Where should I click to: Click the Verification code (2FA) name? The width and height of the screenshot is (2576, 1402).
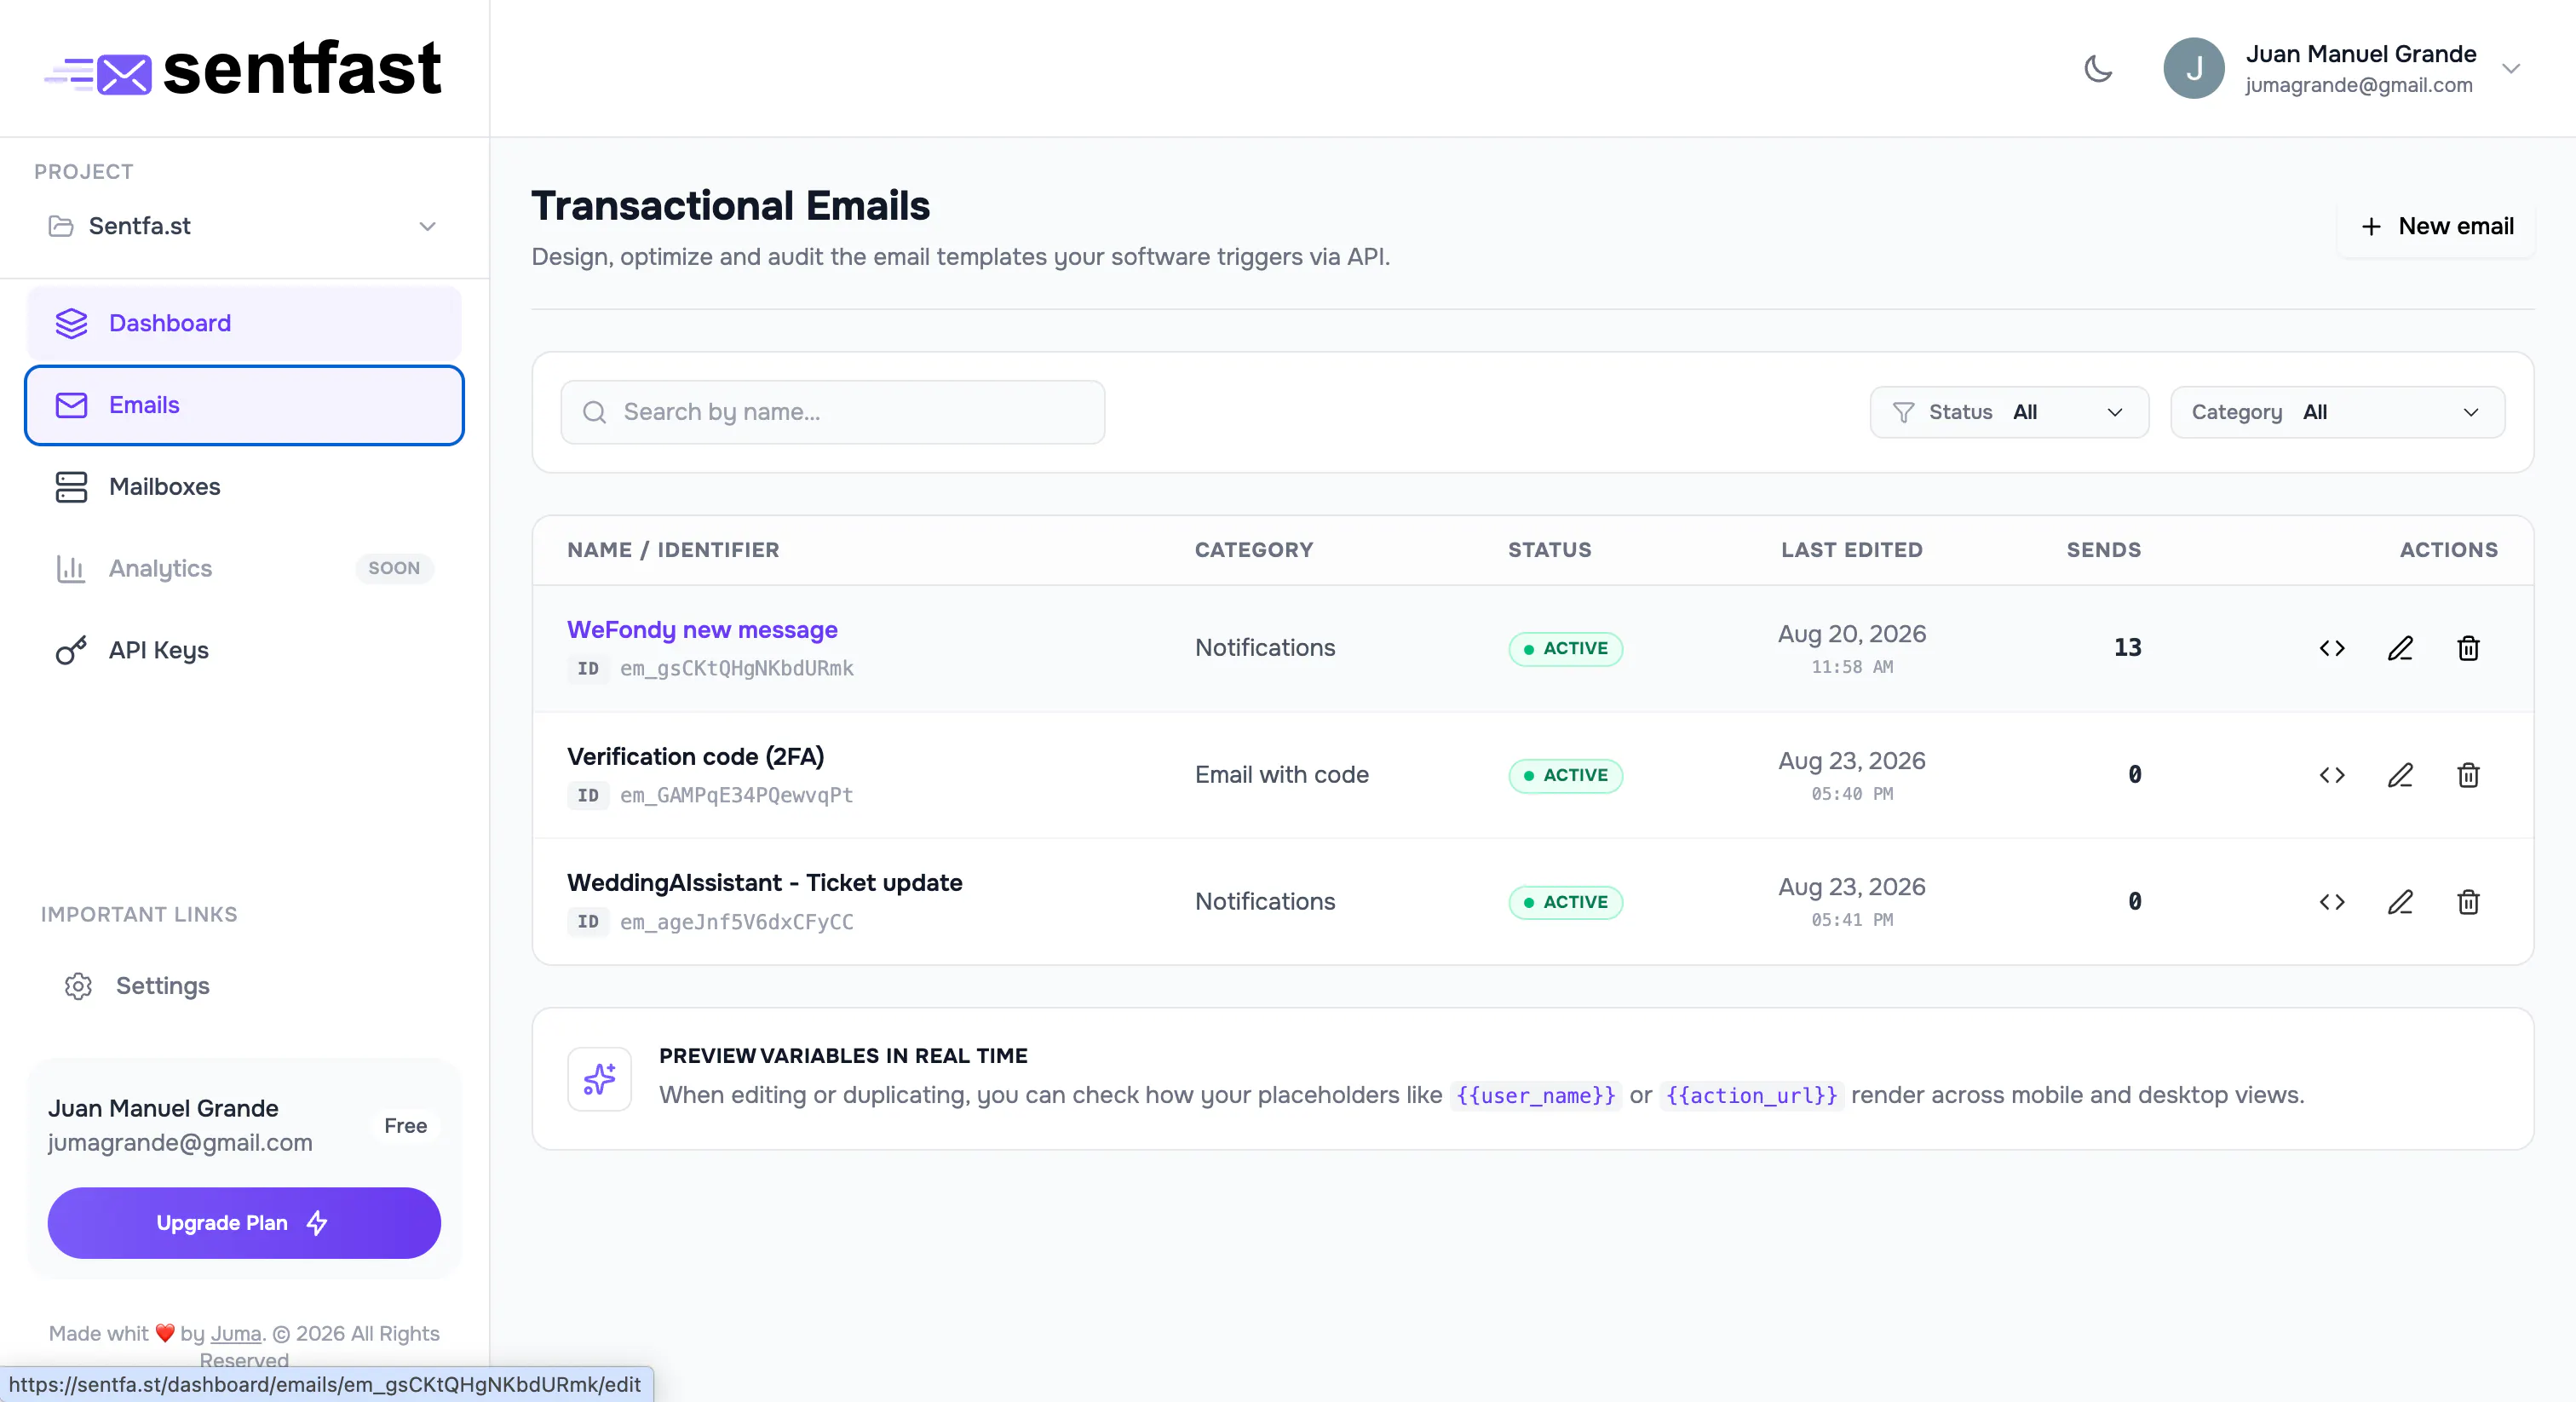pos(695,757)
